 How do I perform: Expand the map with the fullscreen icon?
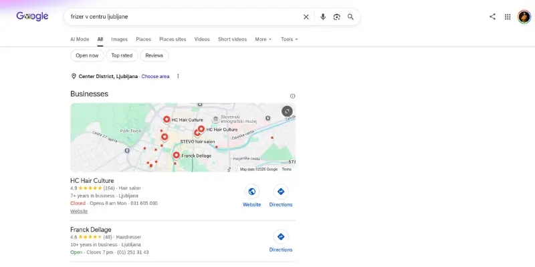(287, 111)
